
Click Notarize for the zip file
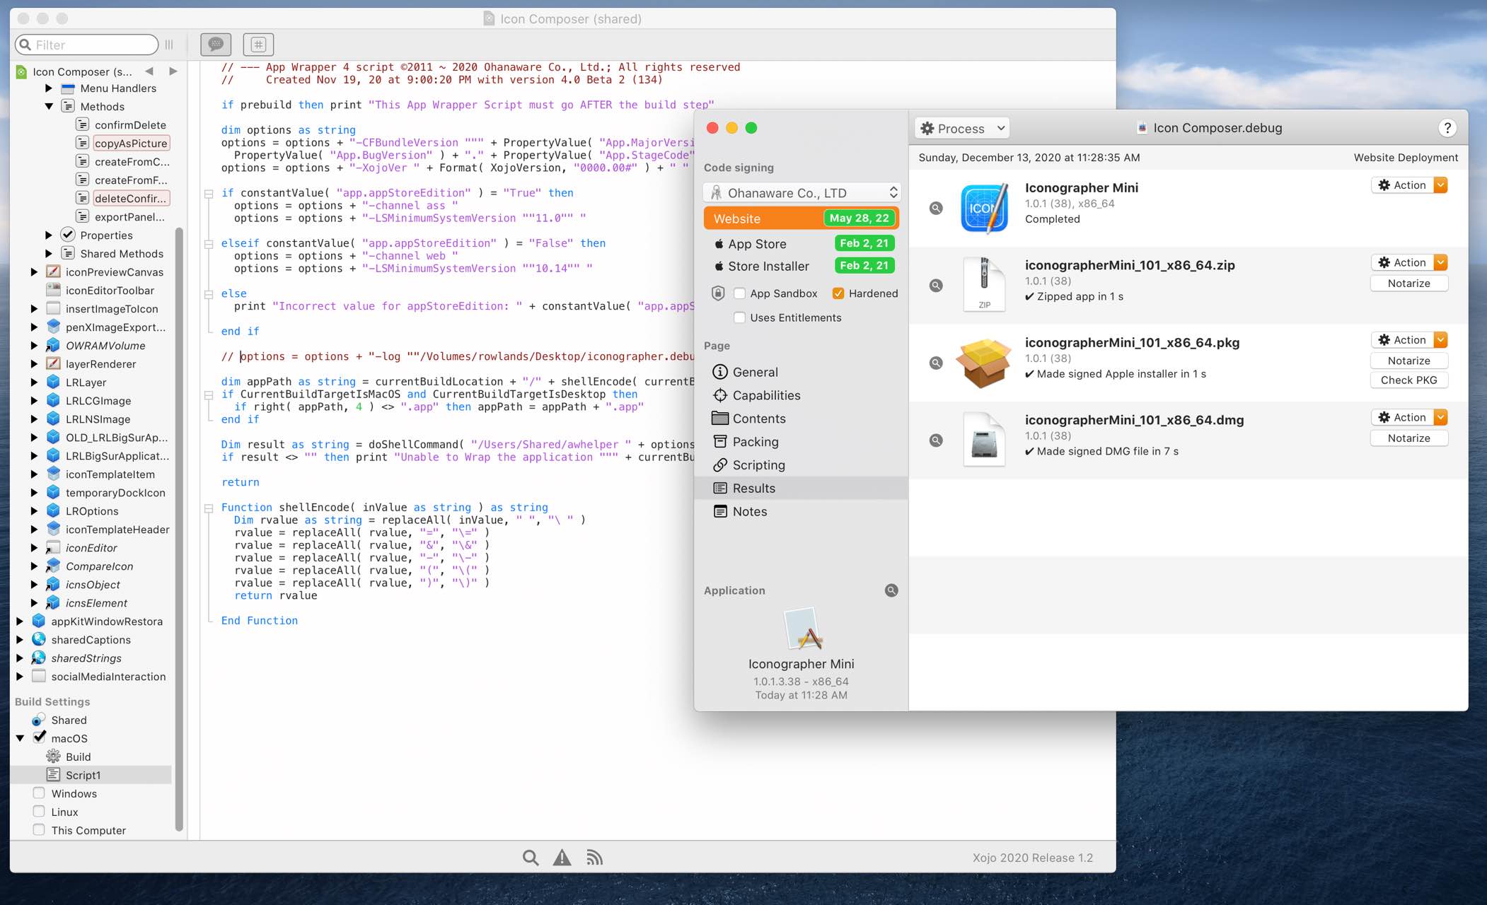coord(1408,284)
